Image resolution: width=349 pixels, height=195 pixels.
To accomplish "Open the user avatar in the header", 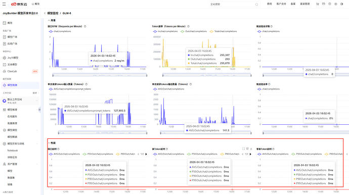I will pyautogui.click(x=336, y=4).
